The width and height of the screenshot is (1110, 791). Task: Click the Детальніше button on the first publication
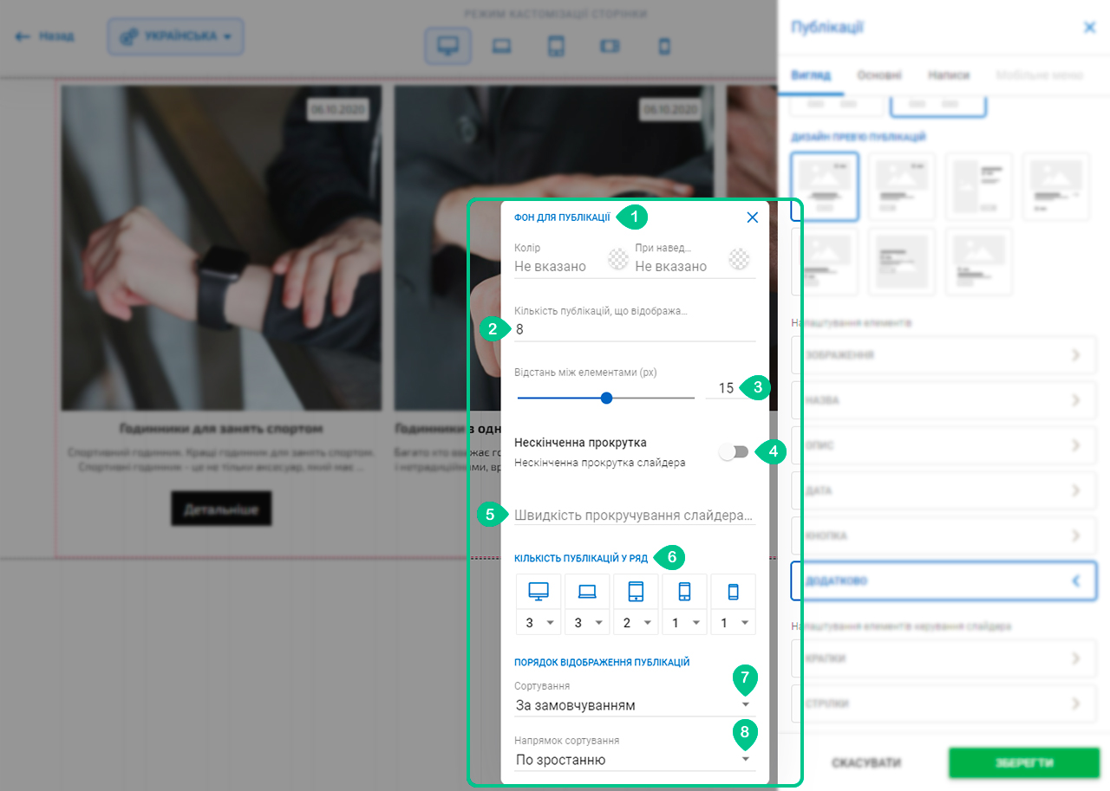221,509
